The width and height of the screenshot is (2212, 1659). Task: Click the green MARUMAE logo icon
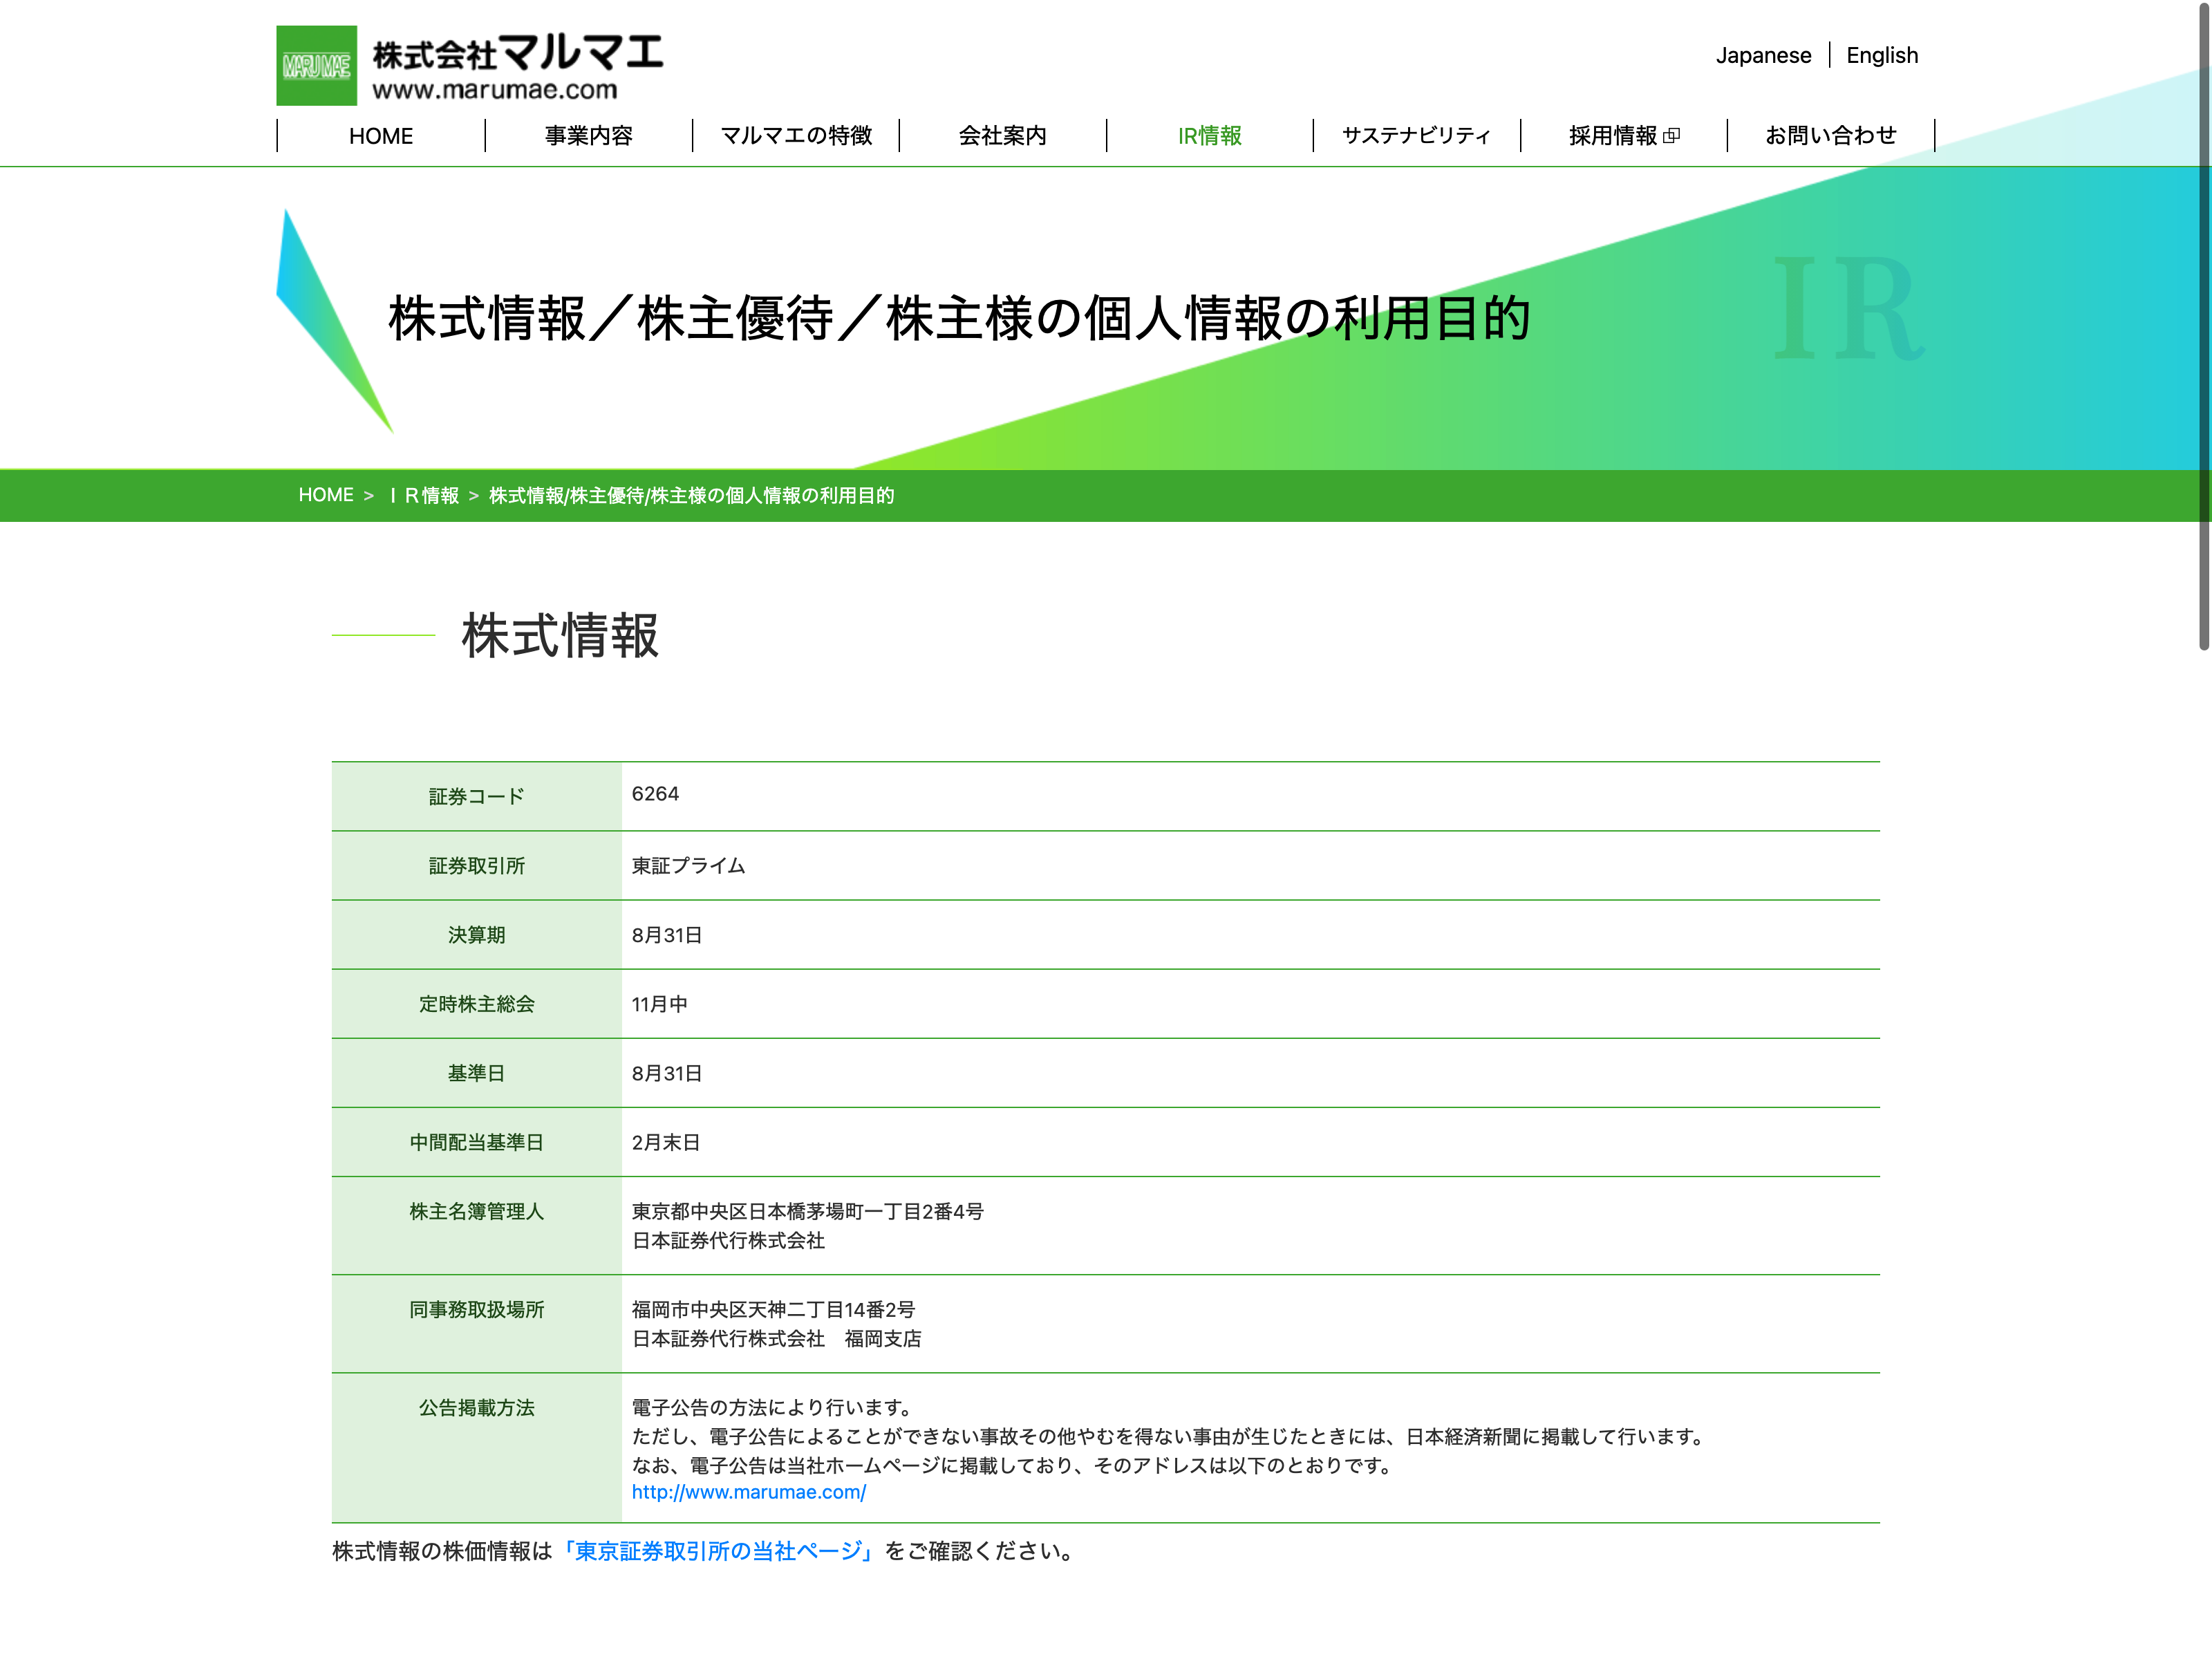click(316, 66)
